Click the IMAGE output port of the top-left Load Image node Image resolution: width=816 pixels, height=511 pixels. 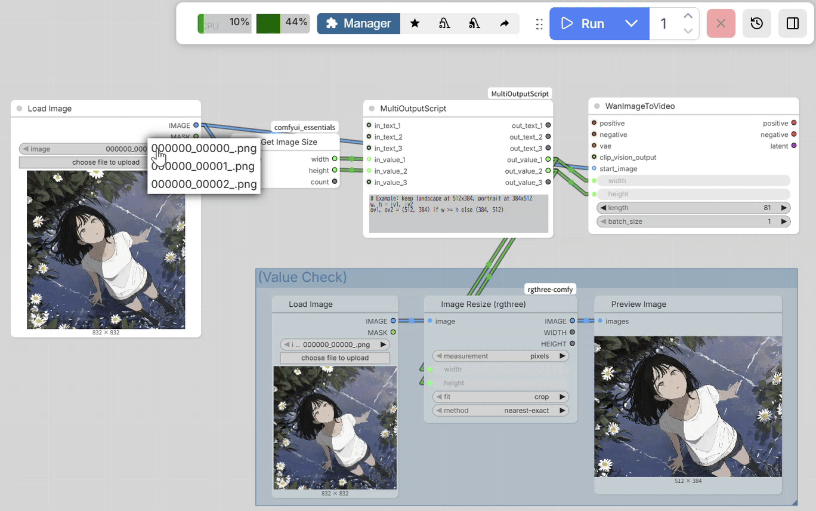196,125
